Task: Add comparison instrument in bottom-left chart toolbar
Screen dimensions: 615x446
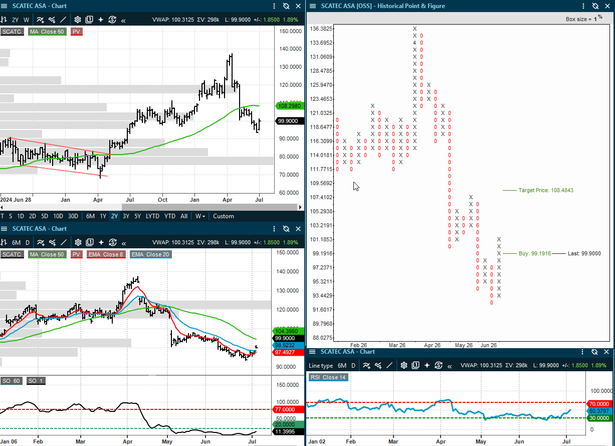Action: click(x=53, y=242)
